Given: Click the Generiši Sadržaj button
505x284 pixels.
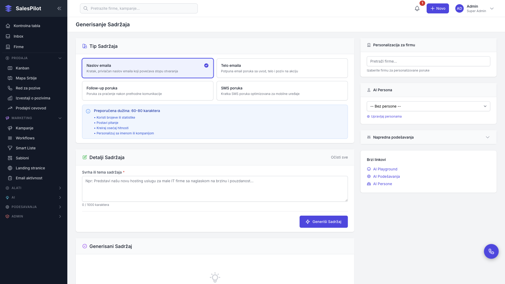Looking at the screenshot, I should coord(324,222).
